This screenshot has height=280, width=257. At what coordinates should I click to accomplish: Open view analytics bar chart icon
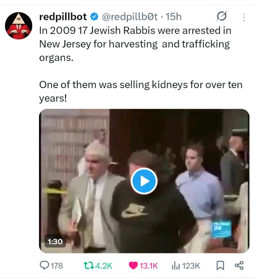(176, 266)
